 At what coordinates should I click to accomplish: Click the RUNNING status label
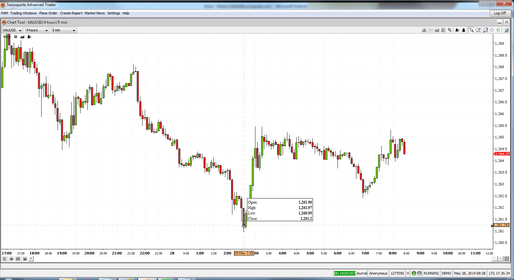pyautogui.click(x=431, y=273)
